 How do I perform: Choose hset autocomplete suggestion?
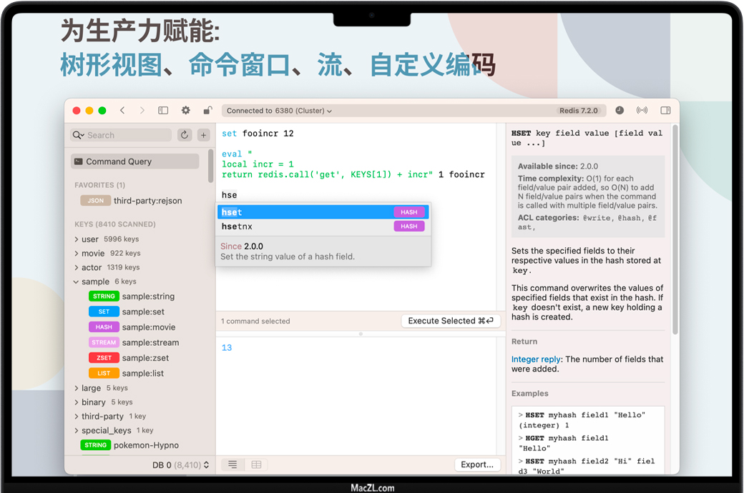point(323,212)
